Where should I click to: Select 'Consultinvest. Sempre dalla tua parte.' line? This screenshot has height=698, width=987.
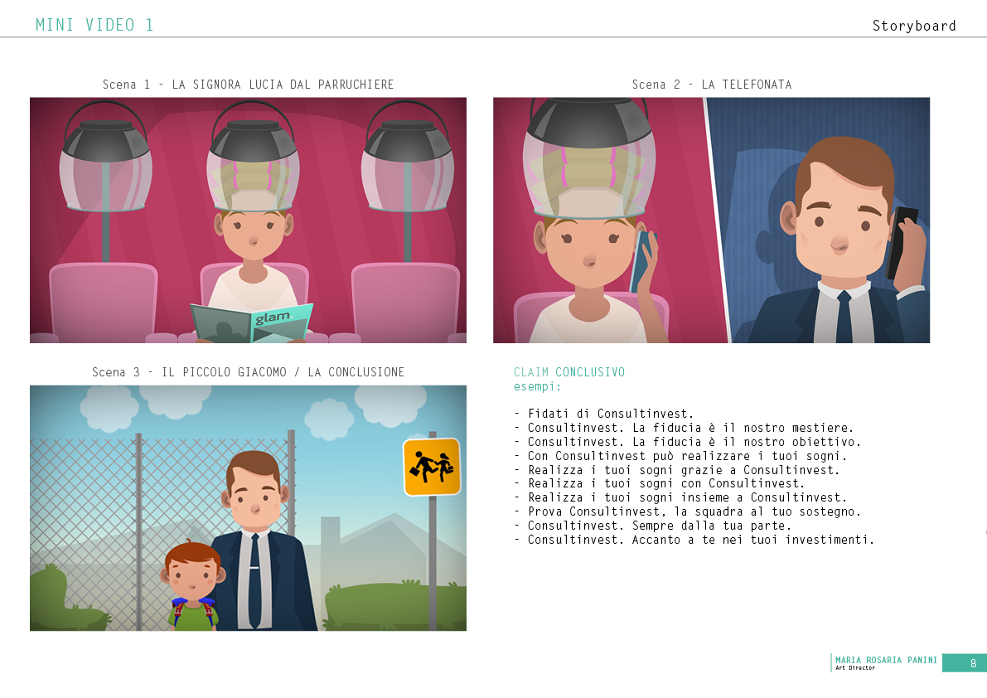point(653,526)
